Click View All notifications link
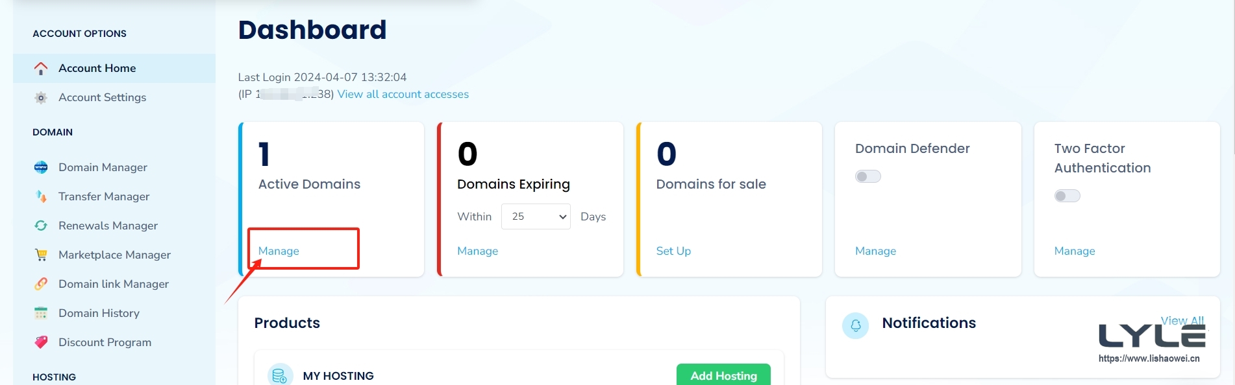Screen dimensions: 1235x385 [1182, 320]
